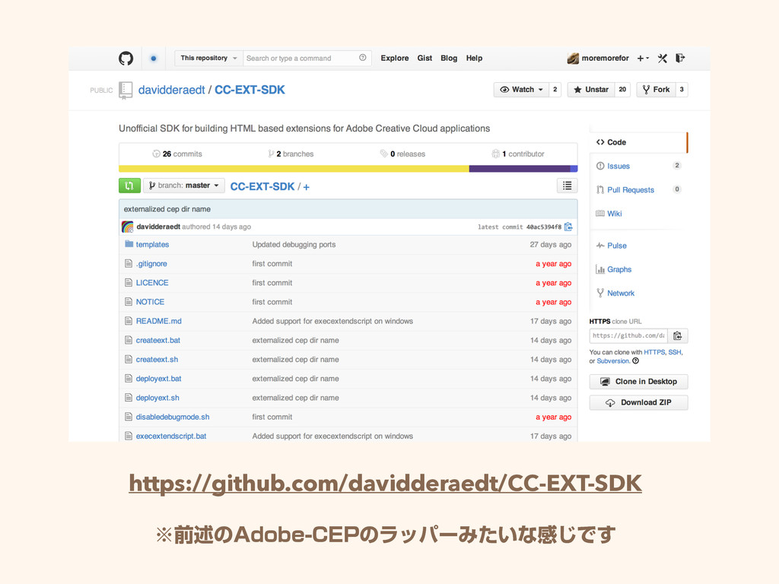Click davidderaedt's rainbow avatar in commit row
Image resolution: width=779 pixels, height=584 pixels.
pyautogui.click(x=128, y=227)
